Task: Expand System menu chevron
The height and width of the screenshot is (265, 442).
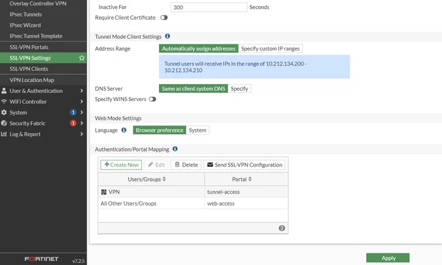Action: point(81,112)
